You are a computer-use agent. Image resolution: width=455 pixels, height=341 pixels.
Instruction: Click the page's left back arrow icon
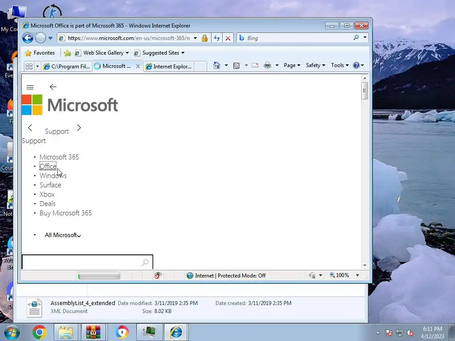pyautogui.click(x=53, y=87)
